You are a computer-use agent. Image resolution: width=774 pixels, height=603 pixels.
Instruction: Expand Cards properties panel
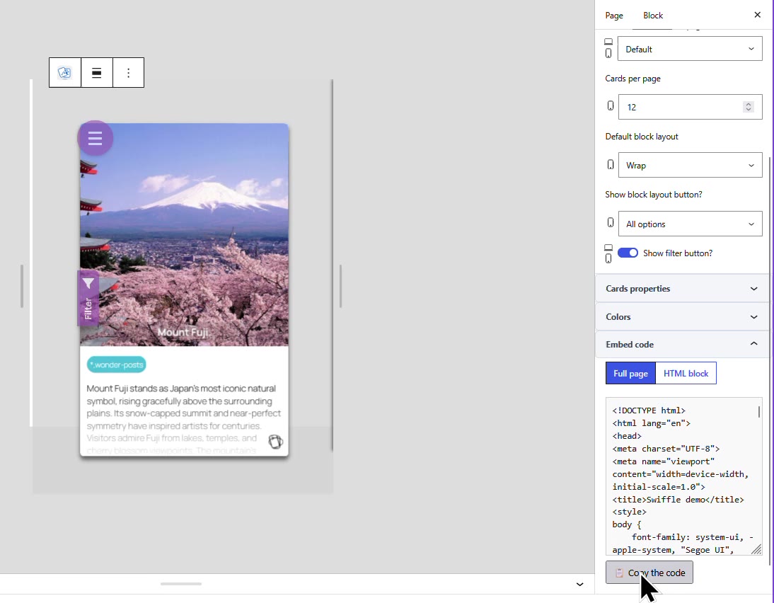pyautogui.click(x=682, y=289)
